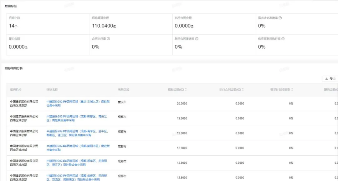
Task: Click the 执行合同金额 card label
Action: pos(183,18)
